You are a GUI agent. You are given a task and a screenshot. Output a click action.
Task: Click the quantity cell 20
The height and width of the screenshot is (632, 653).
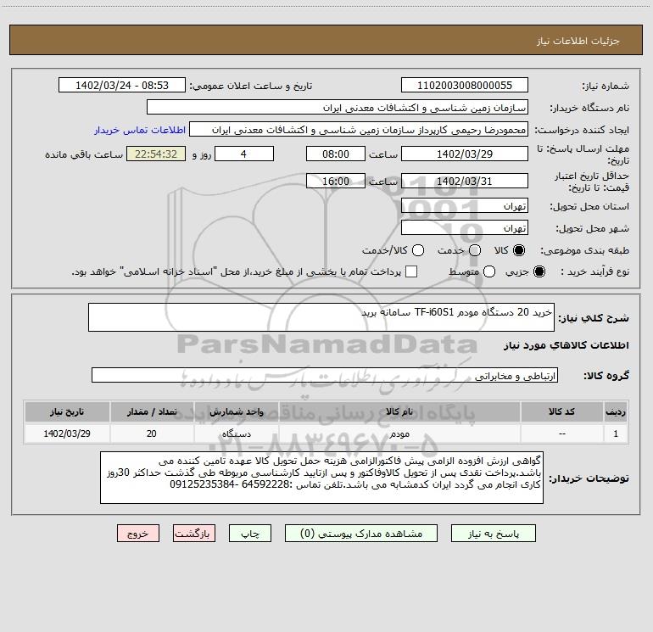pyautogui.click(x=152, y=433)
